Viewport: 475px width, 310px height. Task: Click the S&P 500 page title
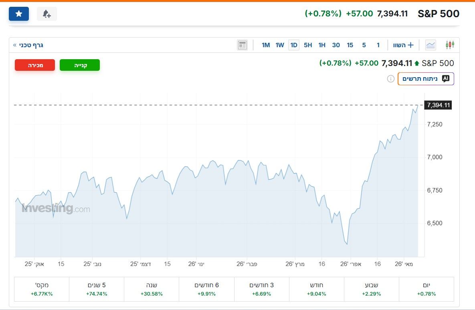[x=439, y=14]
